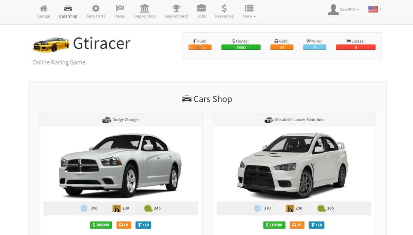Click the Gtiracer site title
This screenshot has height=235, width=413.
pos(102,43)
